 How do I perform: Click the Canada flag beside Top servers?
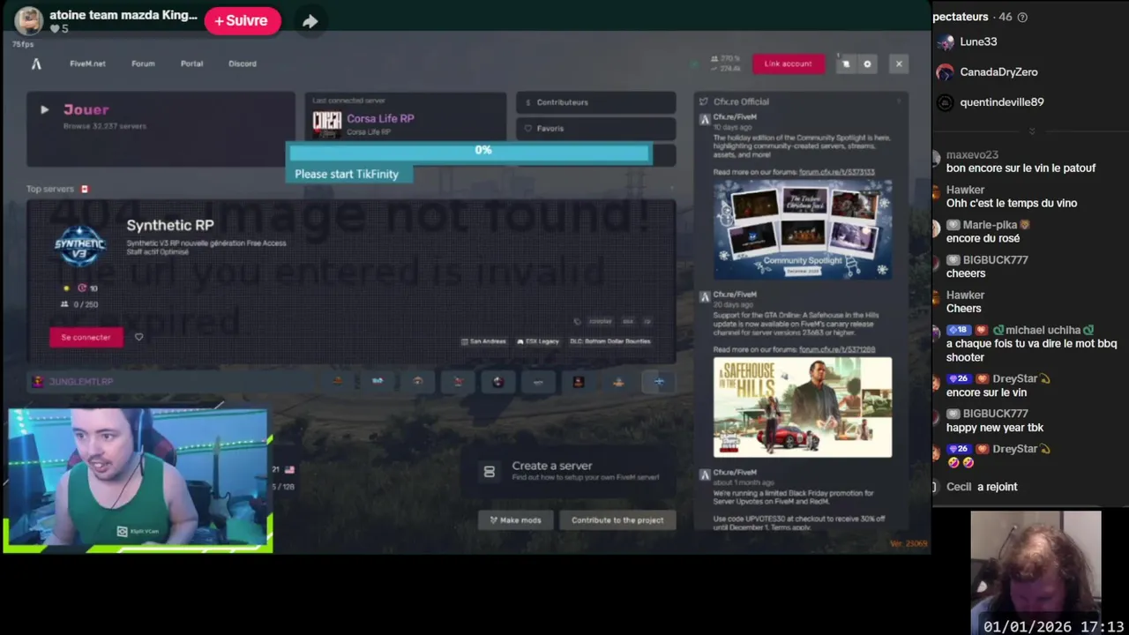tap(85, 189)
